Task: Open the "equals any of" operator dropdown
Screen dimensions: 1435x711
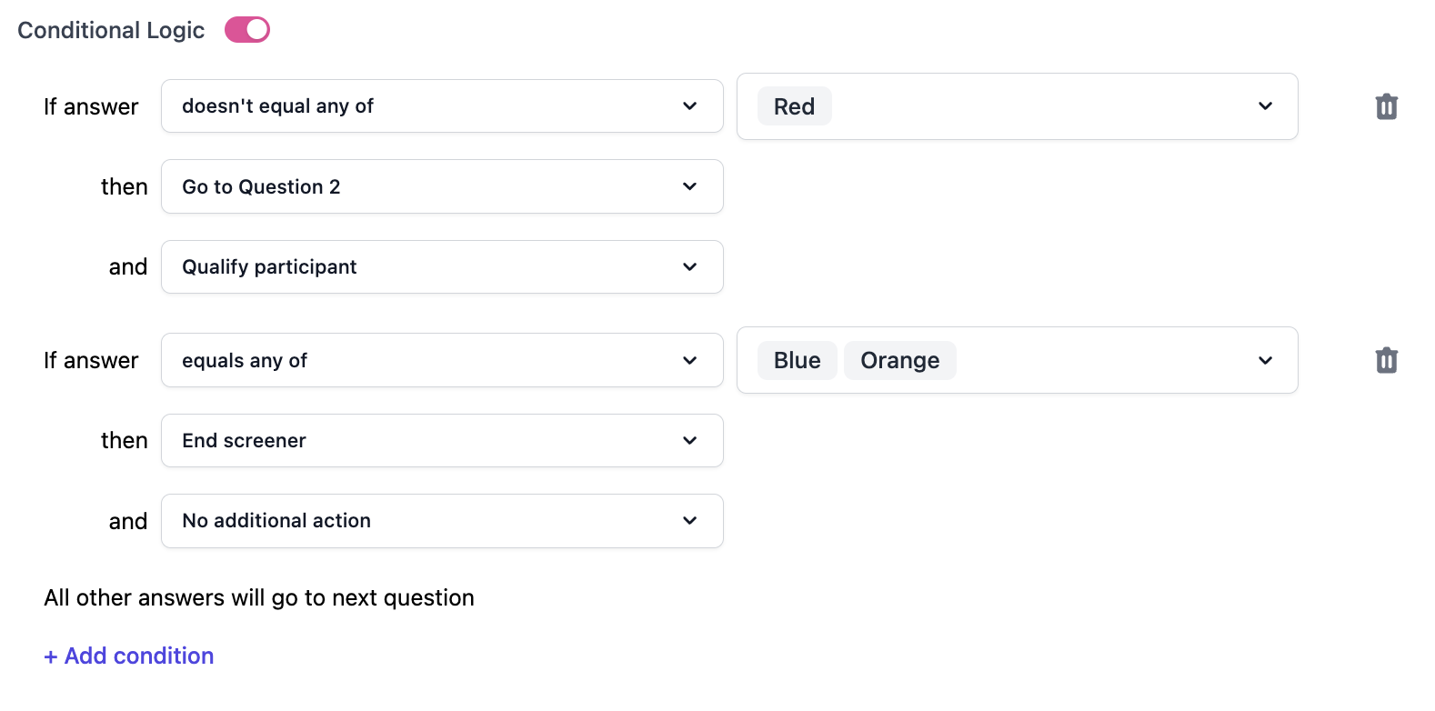Action: click(441, 361)
